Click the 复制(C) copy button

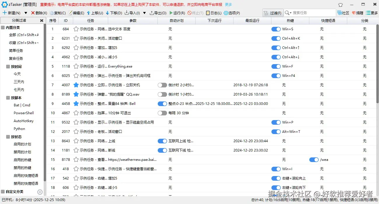[x=58, y=13]
